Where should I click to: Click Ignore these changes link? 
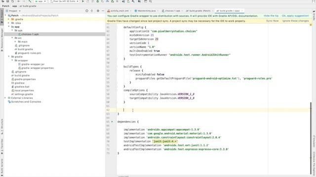click(295, 21)
